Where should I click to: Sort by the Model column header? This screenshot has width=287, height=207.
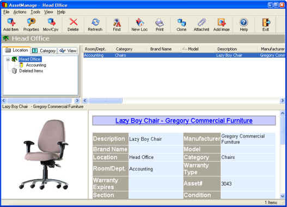pos(193,49)
